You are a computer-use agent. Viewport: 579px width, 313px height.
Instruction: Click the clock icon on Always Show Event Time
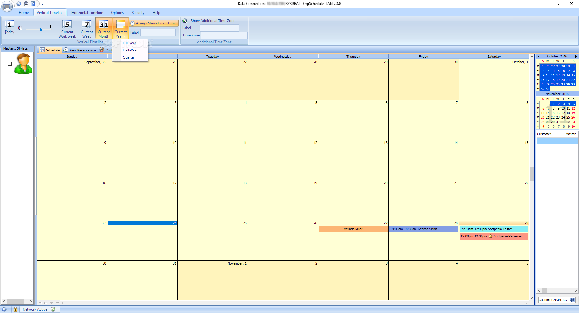[x=132, y=23]
